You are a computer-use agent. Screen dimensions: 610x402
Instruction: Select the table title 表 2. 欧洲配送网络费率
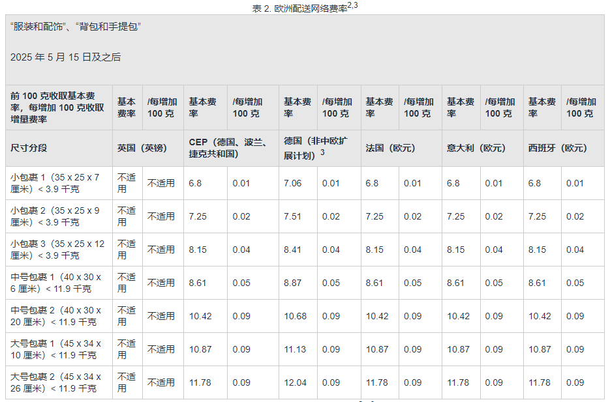point(305,7)
